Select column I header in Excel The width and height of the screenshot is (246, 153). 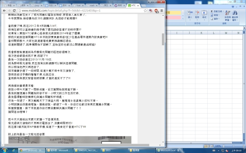pyautogui.click(x=177, y=33)
